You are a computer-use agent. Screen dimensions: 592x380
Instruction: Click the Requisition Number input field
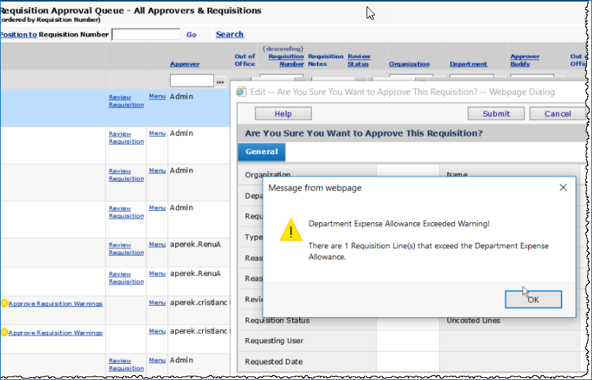[146, 34]
